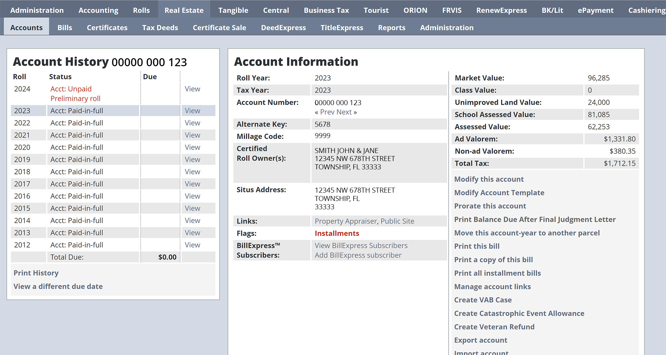Click Add BillExpress subscriber

[x=358, y=255]
